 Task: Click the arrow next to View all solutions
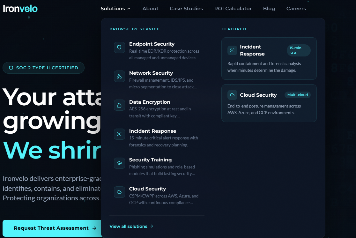(x=152, y=226)
